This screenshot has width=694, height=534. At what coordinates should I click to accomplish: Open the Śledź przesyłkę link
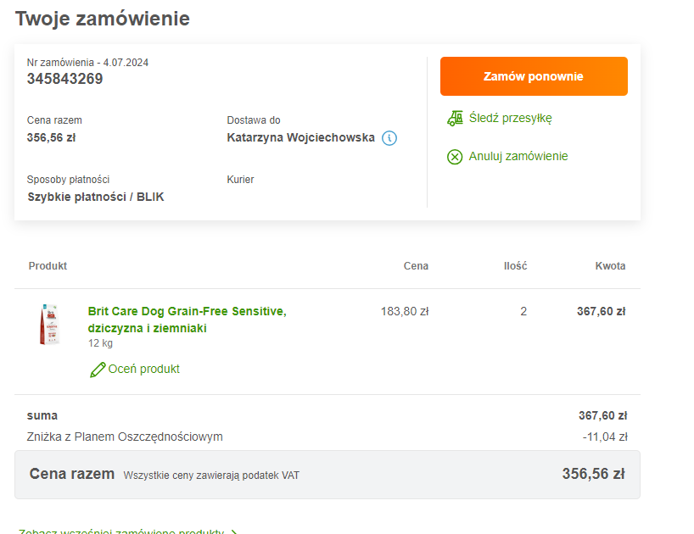coord(511,118)
